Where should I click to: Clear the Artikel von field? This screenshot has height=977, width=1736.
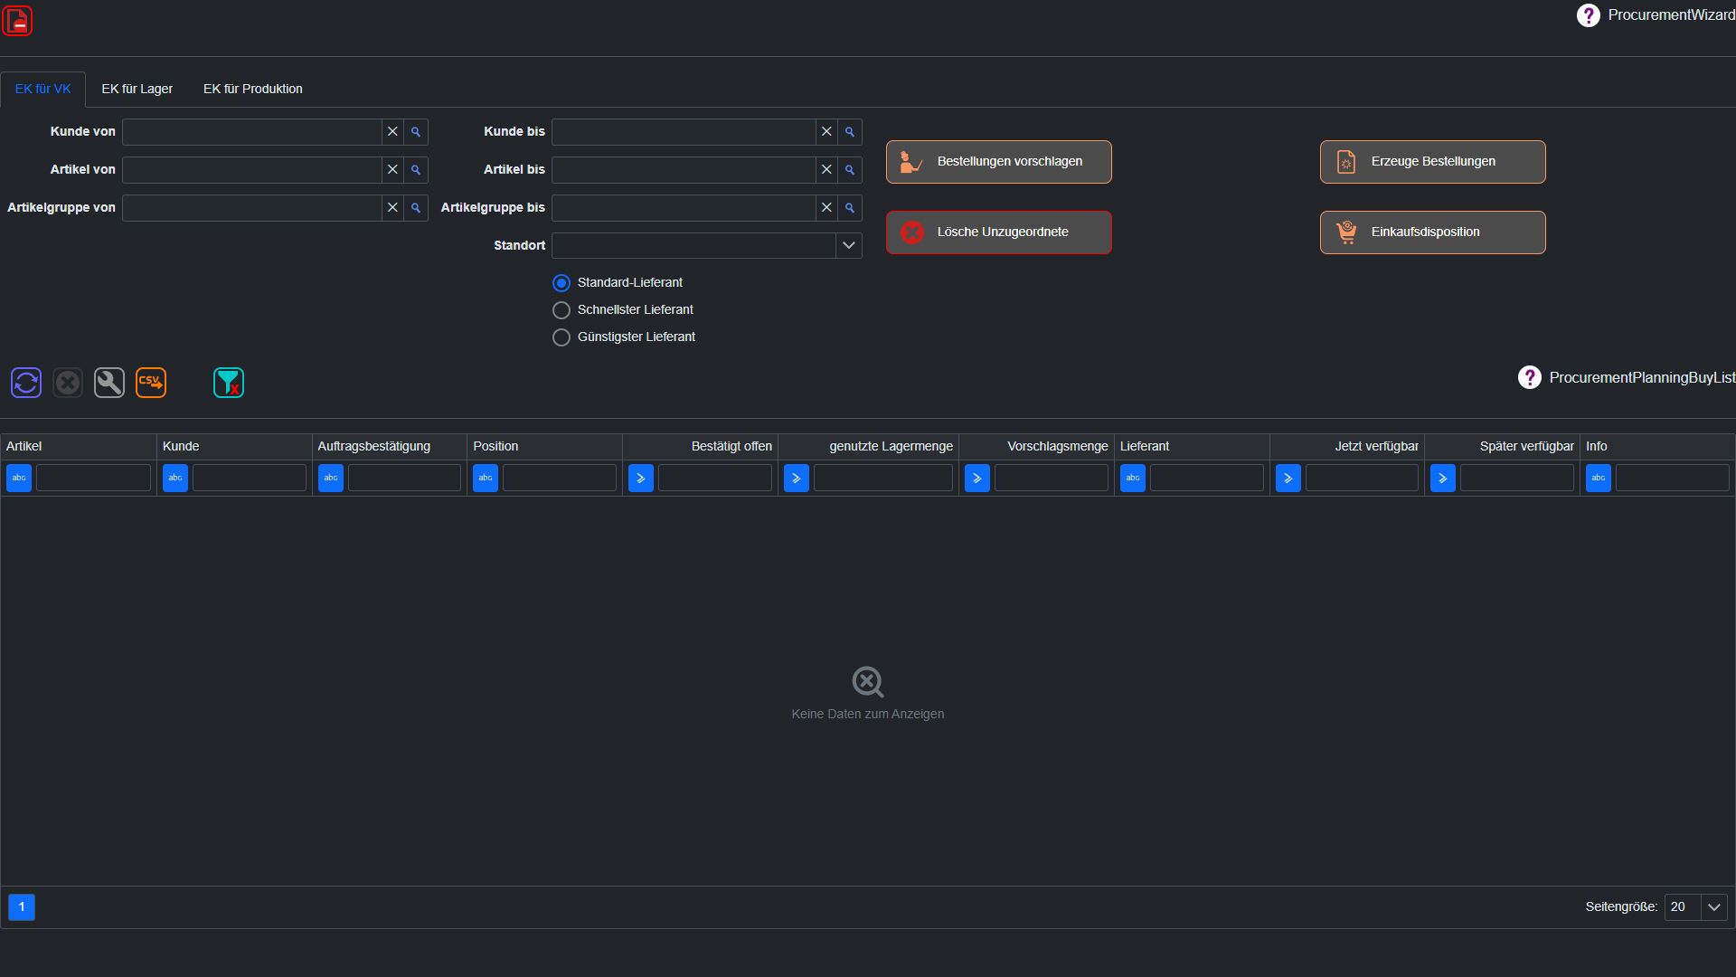click(x=392, y=170)
